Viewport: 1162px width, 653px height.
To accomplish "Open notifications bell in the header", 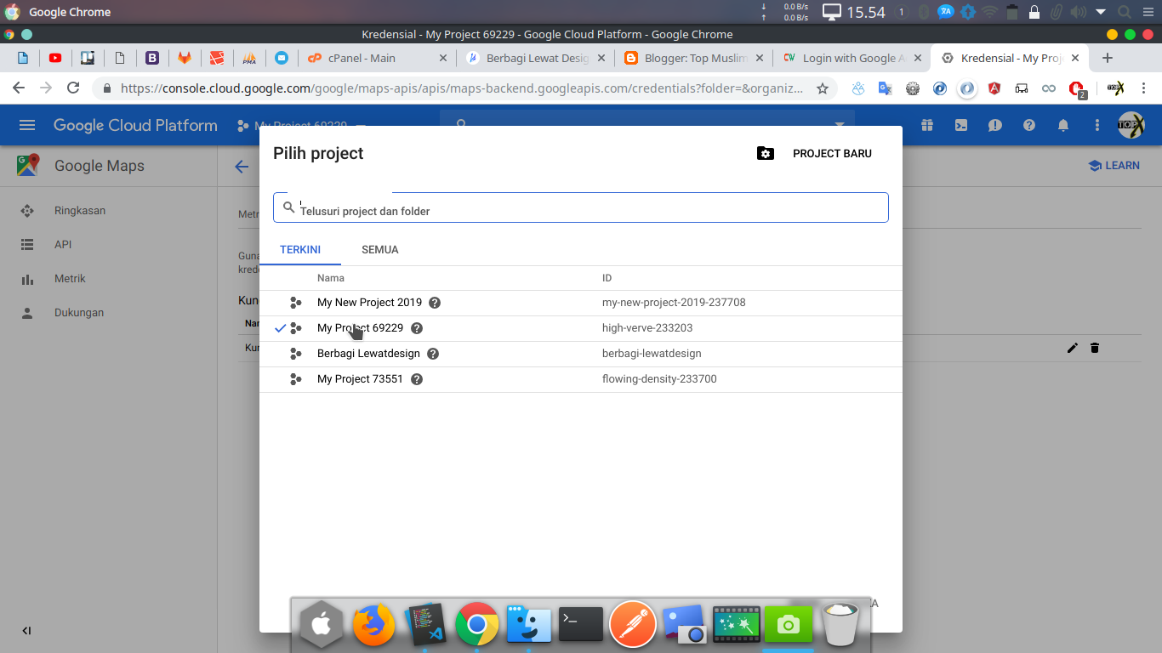I will tap(1063, 125).
